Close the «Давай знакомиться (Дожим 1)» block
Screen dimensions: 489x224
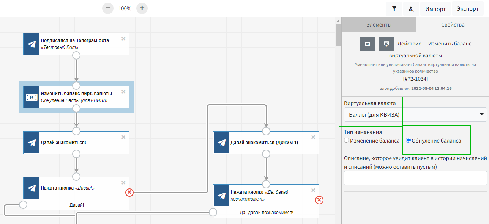click(313, 137)
